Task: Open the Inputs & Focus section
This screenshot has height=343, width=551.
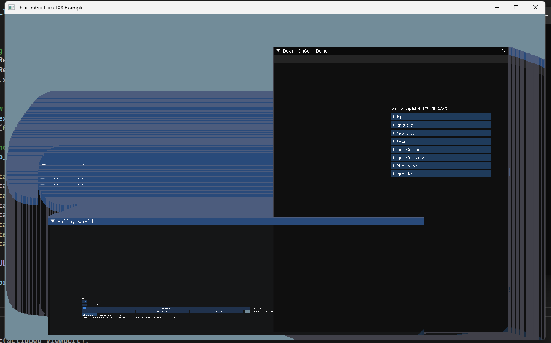Action: [441, 173]
